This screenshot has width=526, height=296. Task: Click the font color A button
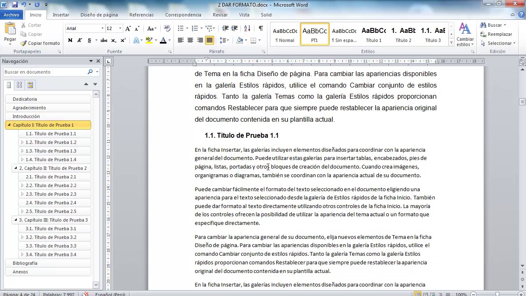163,40
